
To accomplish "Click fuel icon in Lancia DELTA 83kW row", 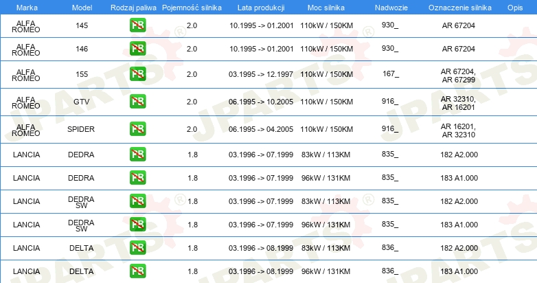I will coord(137,248).
